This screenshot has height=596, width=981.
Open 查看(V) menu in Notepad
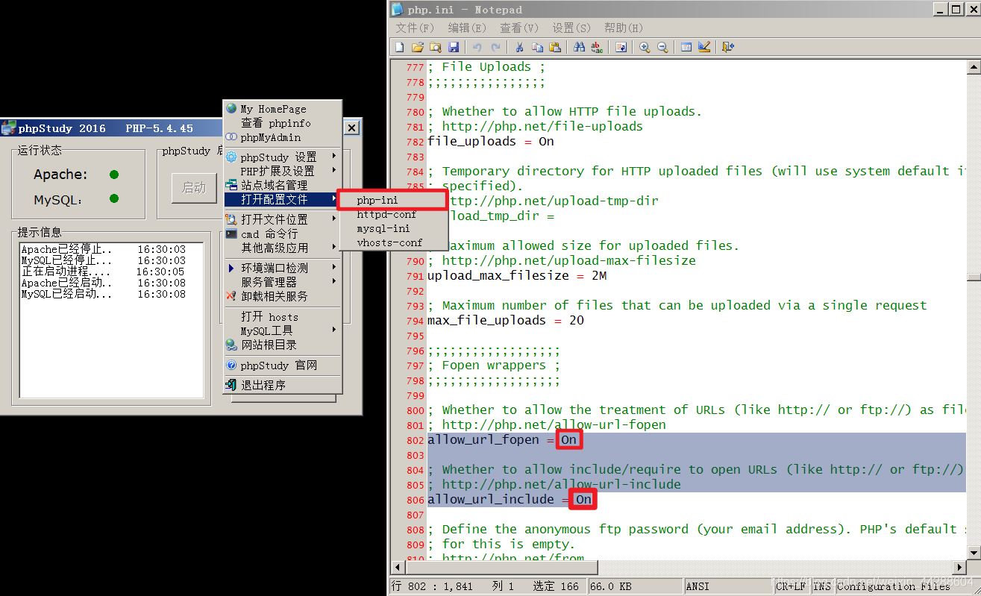click(519, 28)
